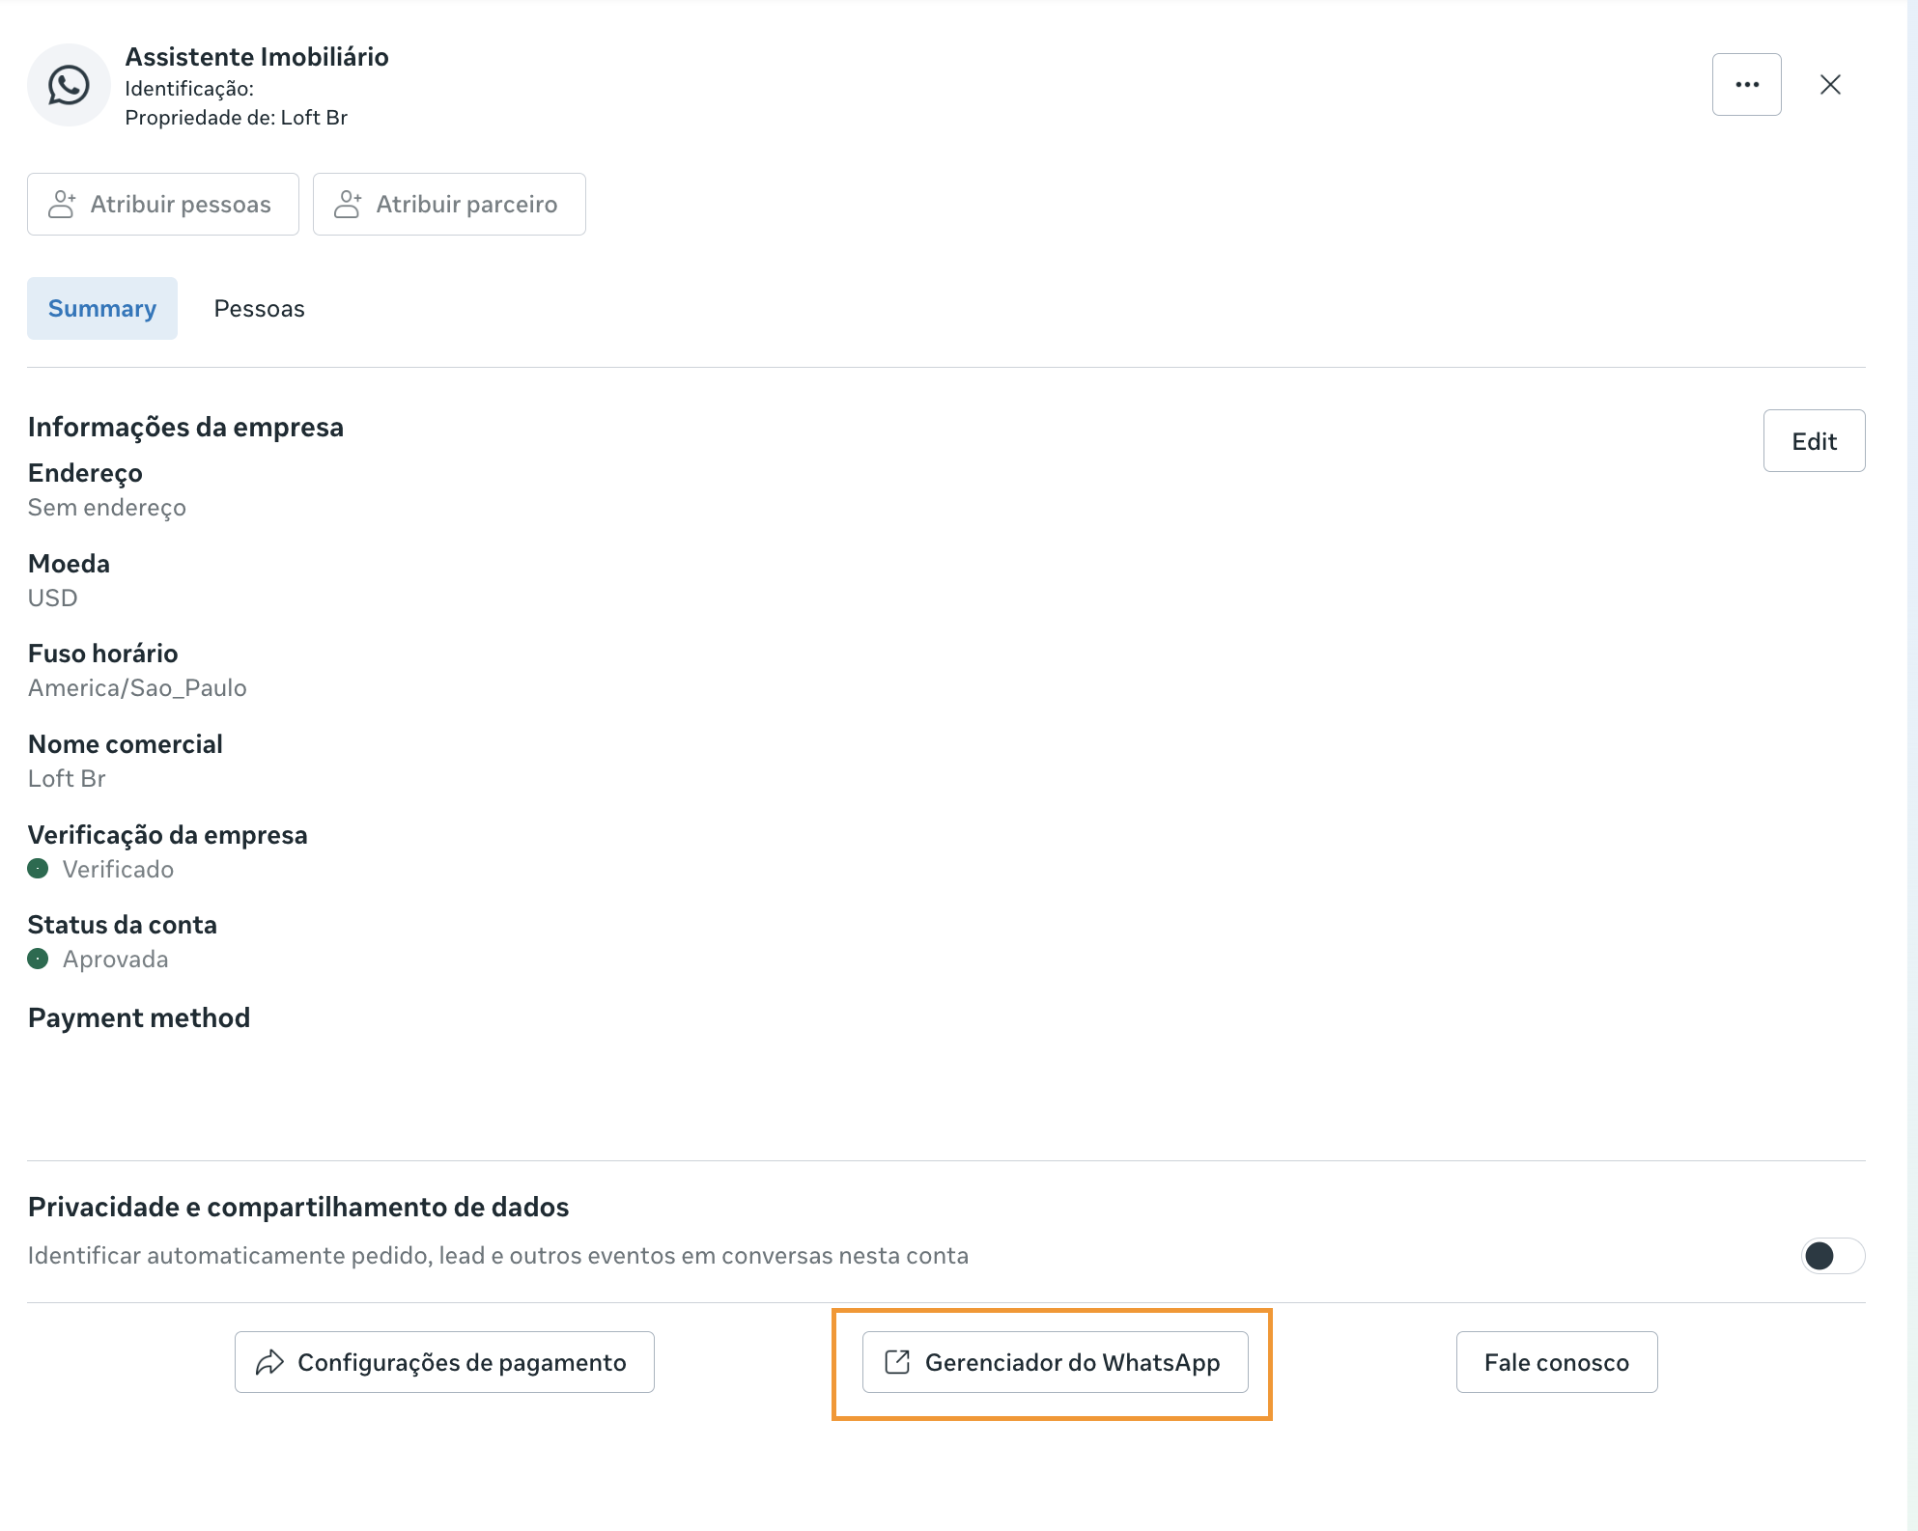Click the Fale conosco button
1918x1531 pixels.
(1556, 1362)
